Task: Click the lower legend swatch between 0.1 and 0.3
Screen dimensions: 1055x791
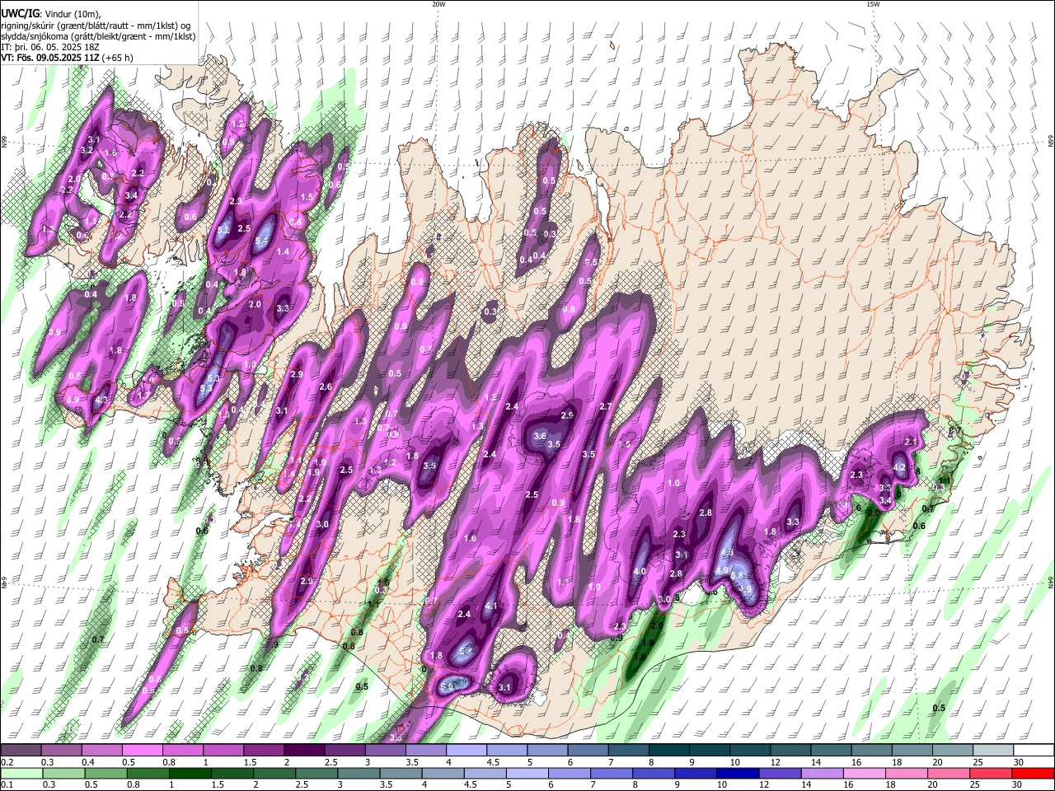Action: pos(21,773)
